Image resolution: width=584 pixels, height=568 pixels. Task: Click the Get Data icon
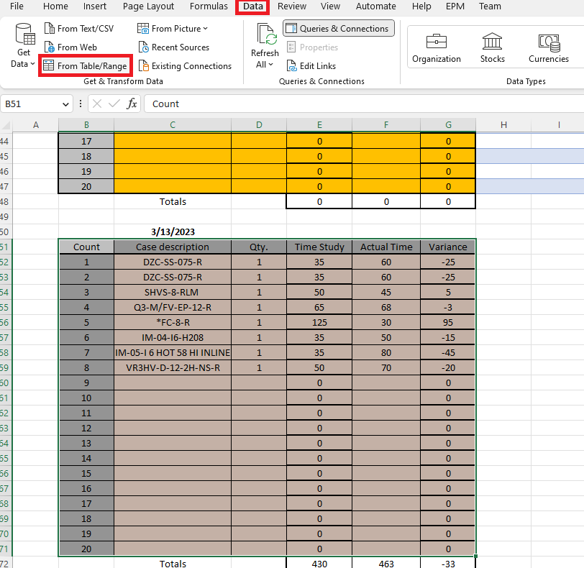[x=25, y=35]
